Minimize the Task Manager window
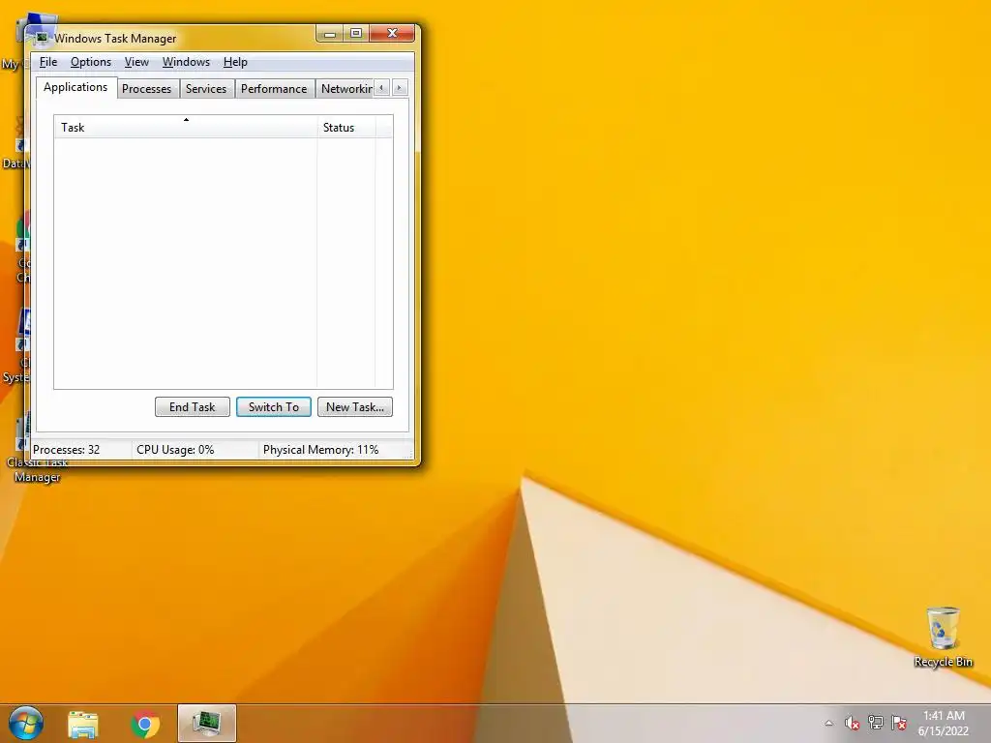The image size is (991, 743). pyautogui.click(x=329, y=34)
